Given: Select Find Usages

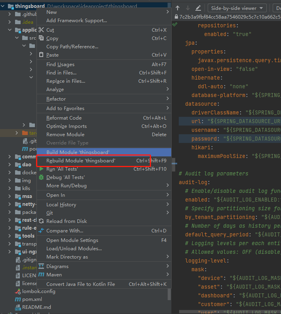Looking at the screenshot, I should coord(104,64).
